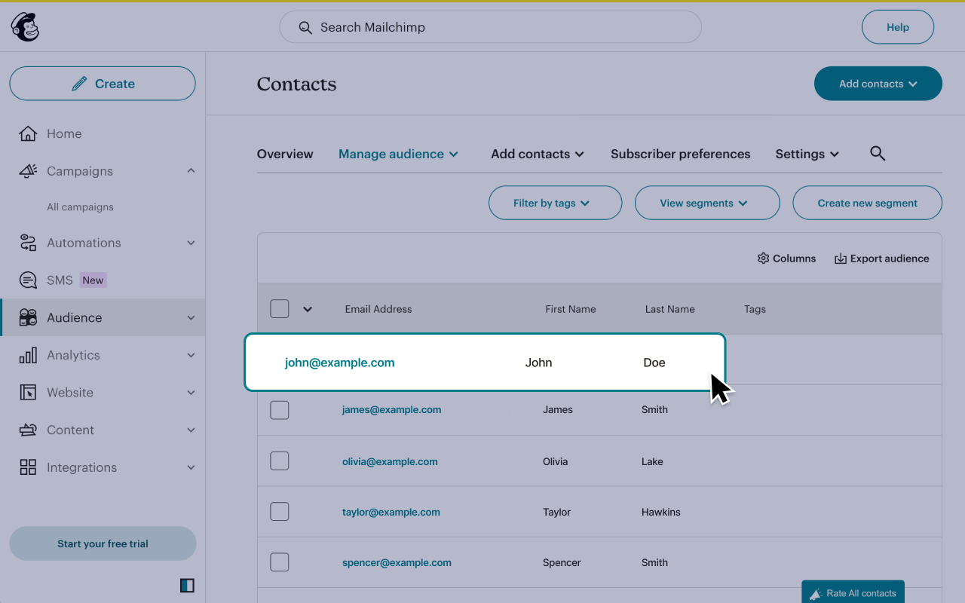This screenshot has height=603, width=965.
Task: Click the collapse sidebar panel icon
Action: [187, 586]
